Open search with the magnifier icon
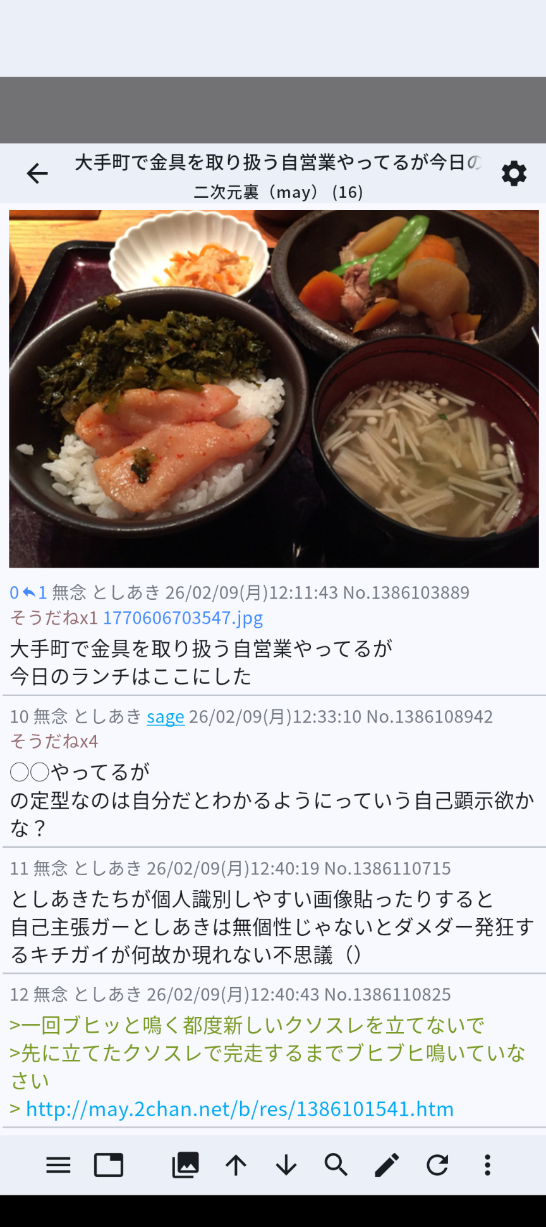Viewport: 546px width, 1227px height. [x=336, y=1165]
